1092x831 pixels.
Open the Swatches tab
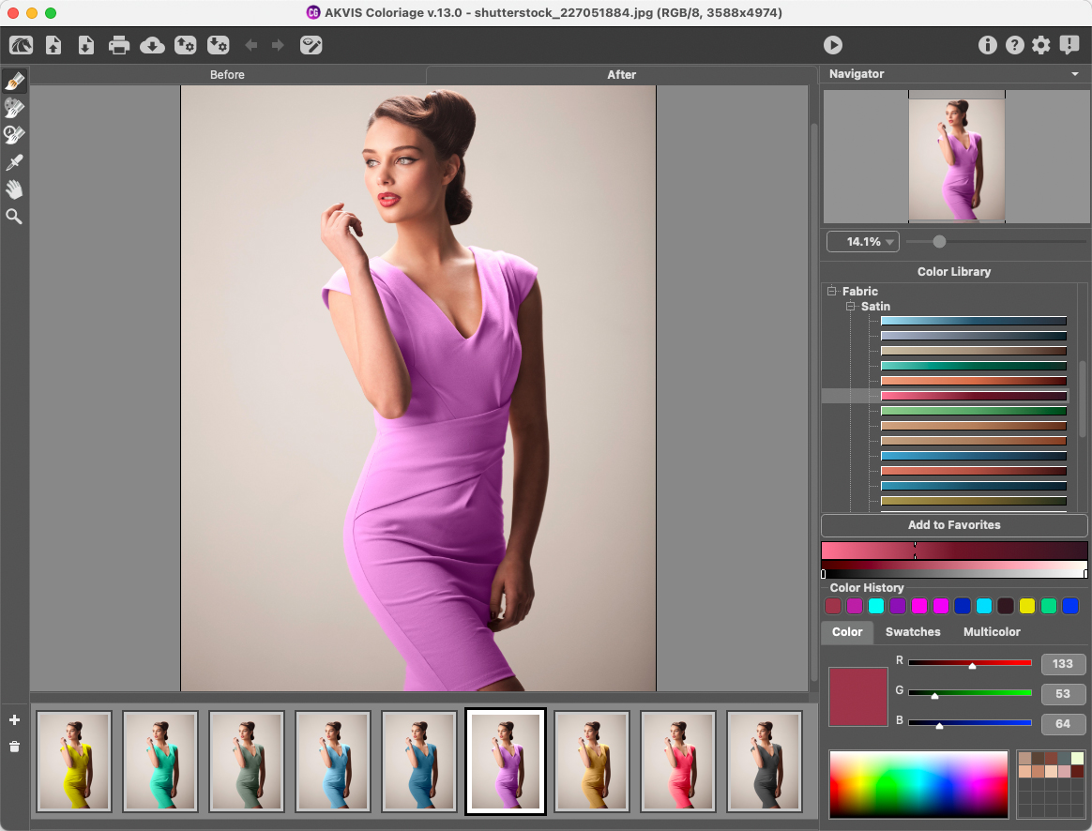[913, 632]
